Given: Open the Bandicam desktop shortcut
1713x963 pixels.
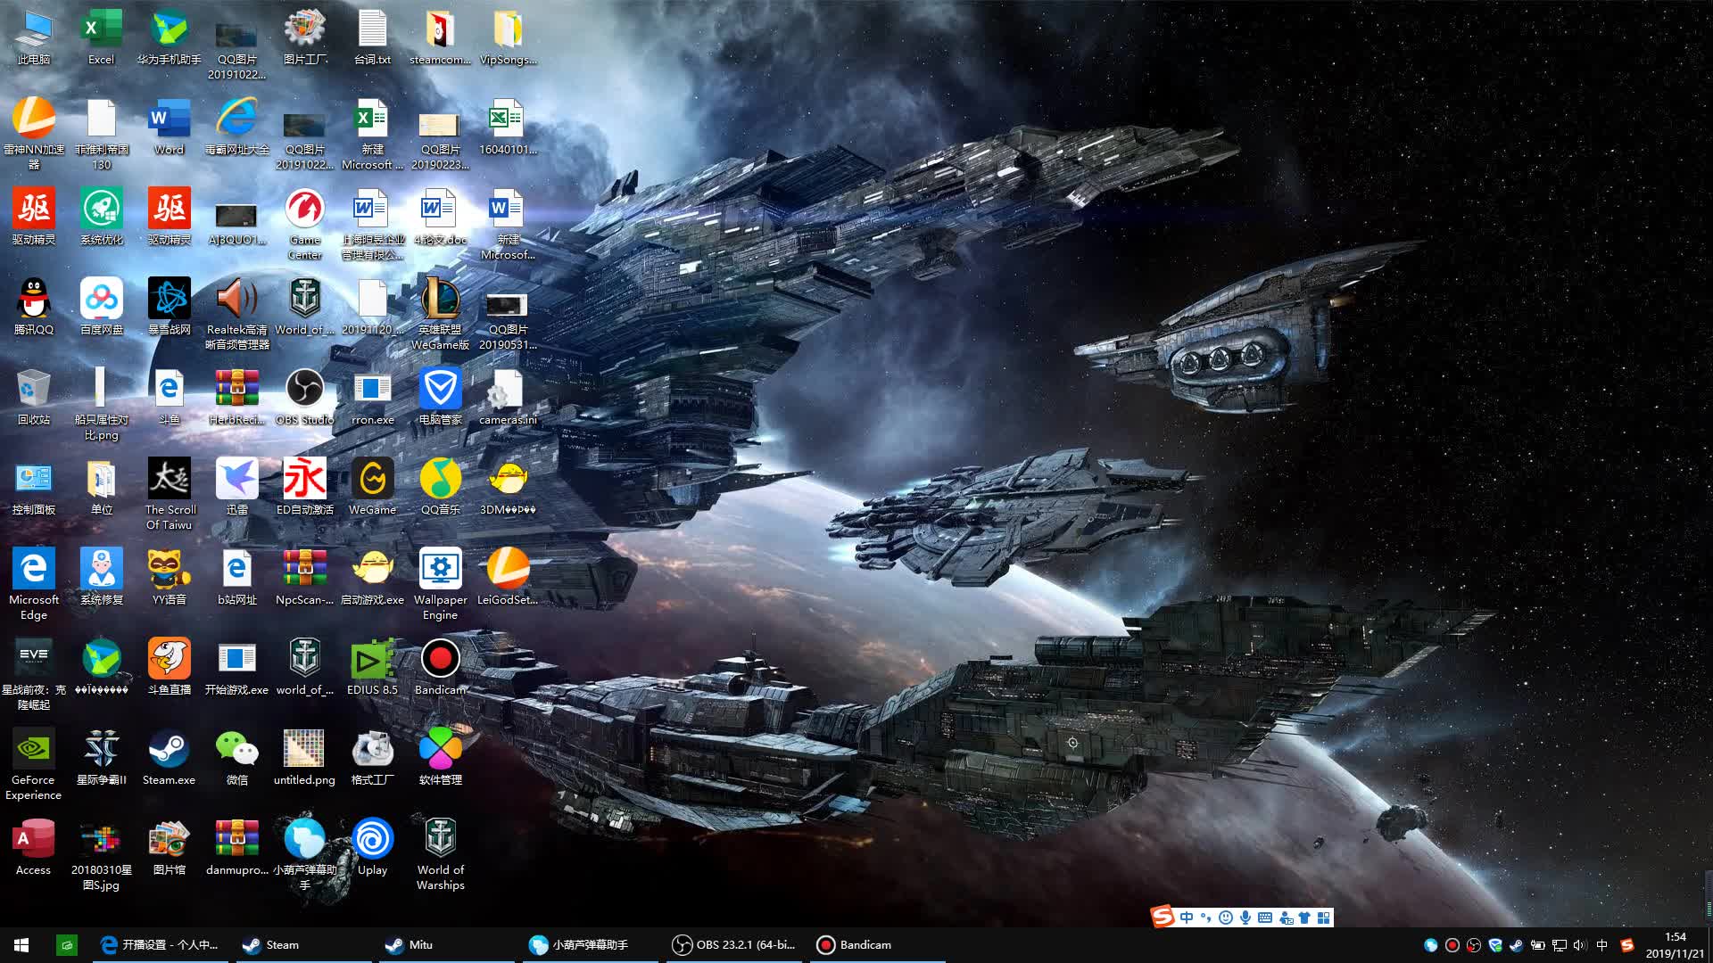Looking at the screenshot, I should (440, 660).
